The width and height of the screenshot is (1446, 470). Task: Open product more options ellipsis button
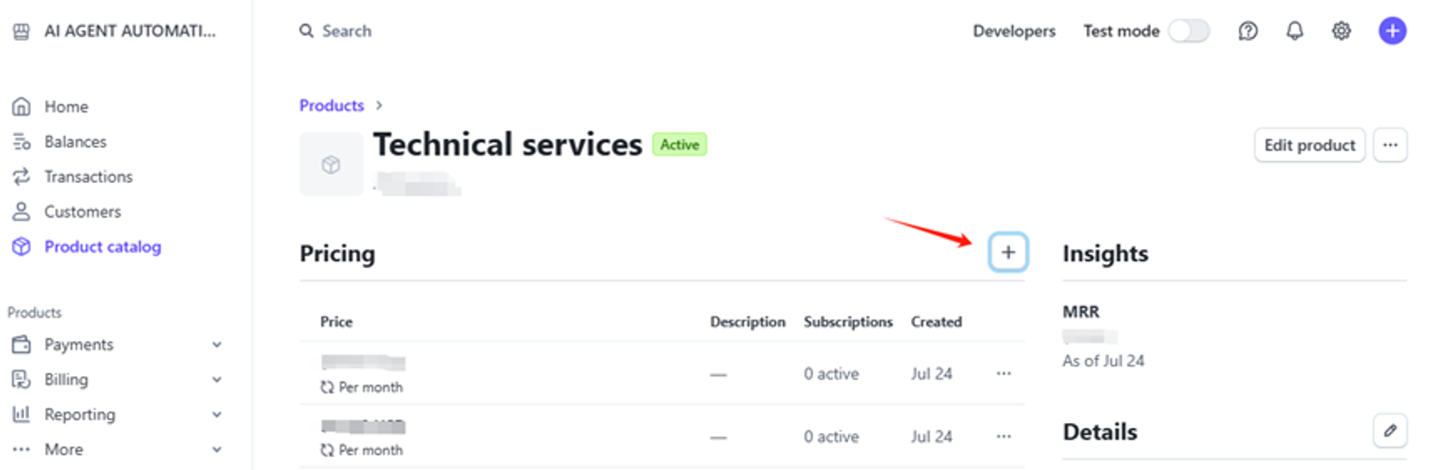tap(1390, 145)
